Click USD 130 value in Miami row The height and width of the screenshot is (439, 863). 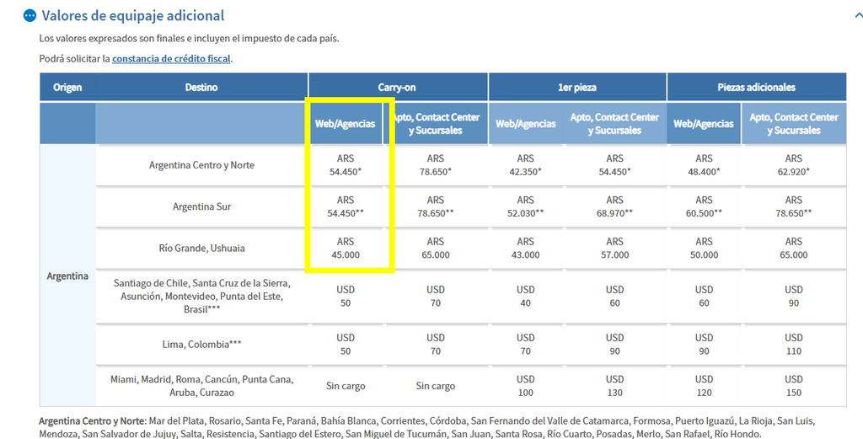614,386
